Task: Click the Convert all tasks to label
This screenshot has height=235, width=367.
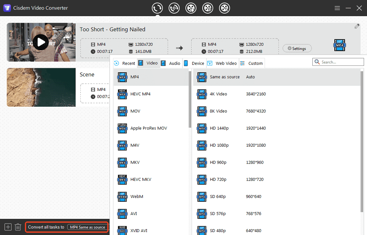Action: point(46,227)
